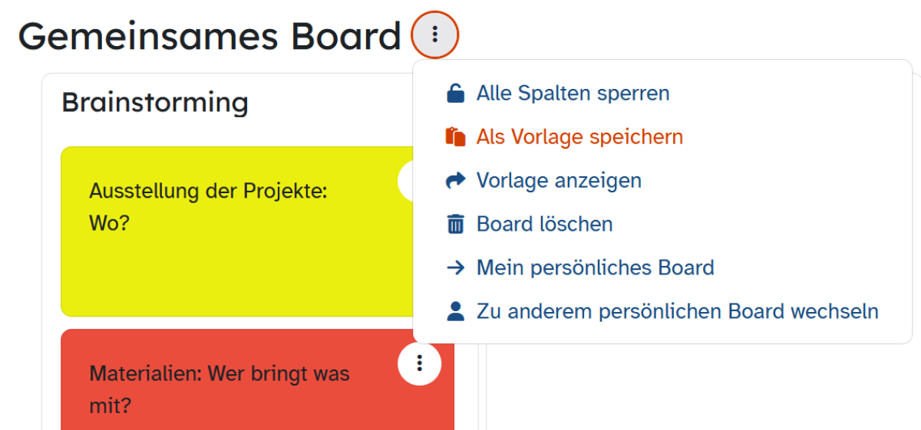The height and width of the screenshot is (430, 921).
Task: Select the red 'Materialien' card
Action: [x=257, y=379]
